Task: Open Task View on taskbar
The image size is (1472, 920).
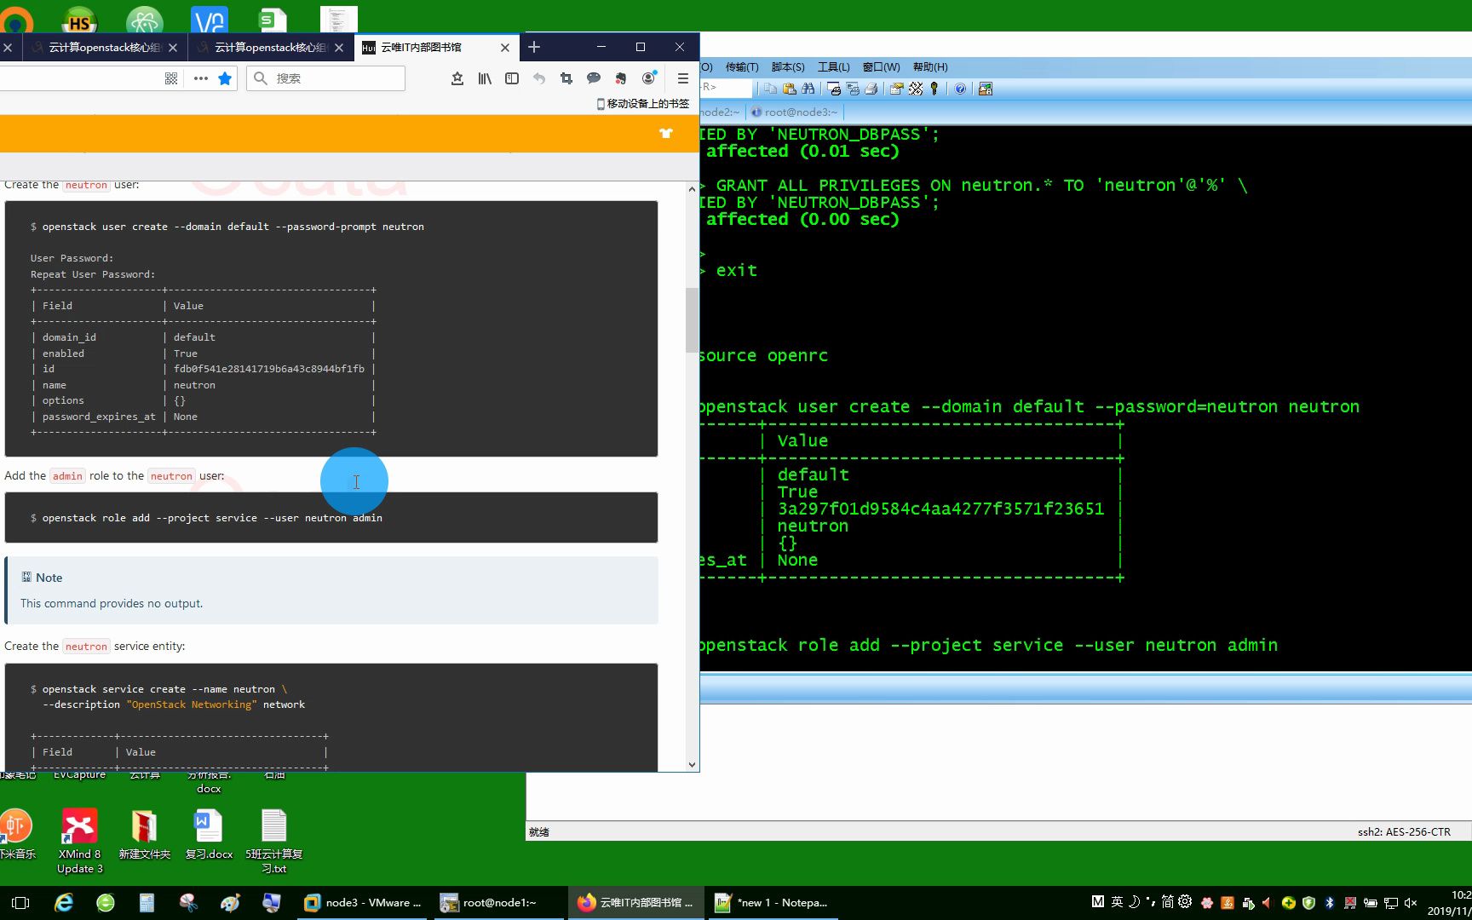Action: 21,903
